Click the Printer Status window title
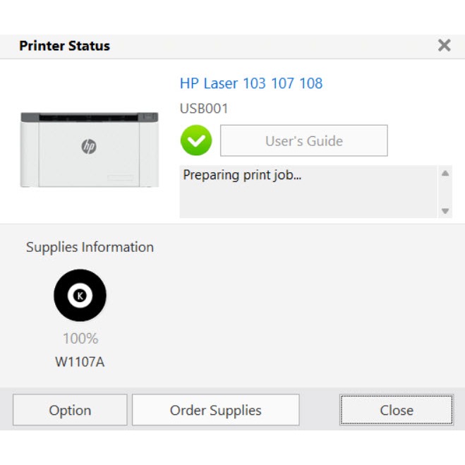The height and width of the screenshot is (465, 465). click(64, 46)
